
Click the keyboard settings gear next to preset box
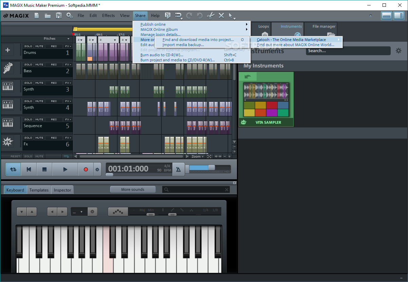[92, 212]
